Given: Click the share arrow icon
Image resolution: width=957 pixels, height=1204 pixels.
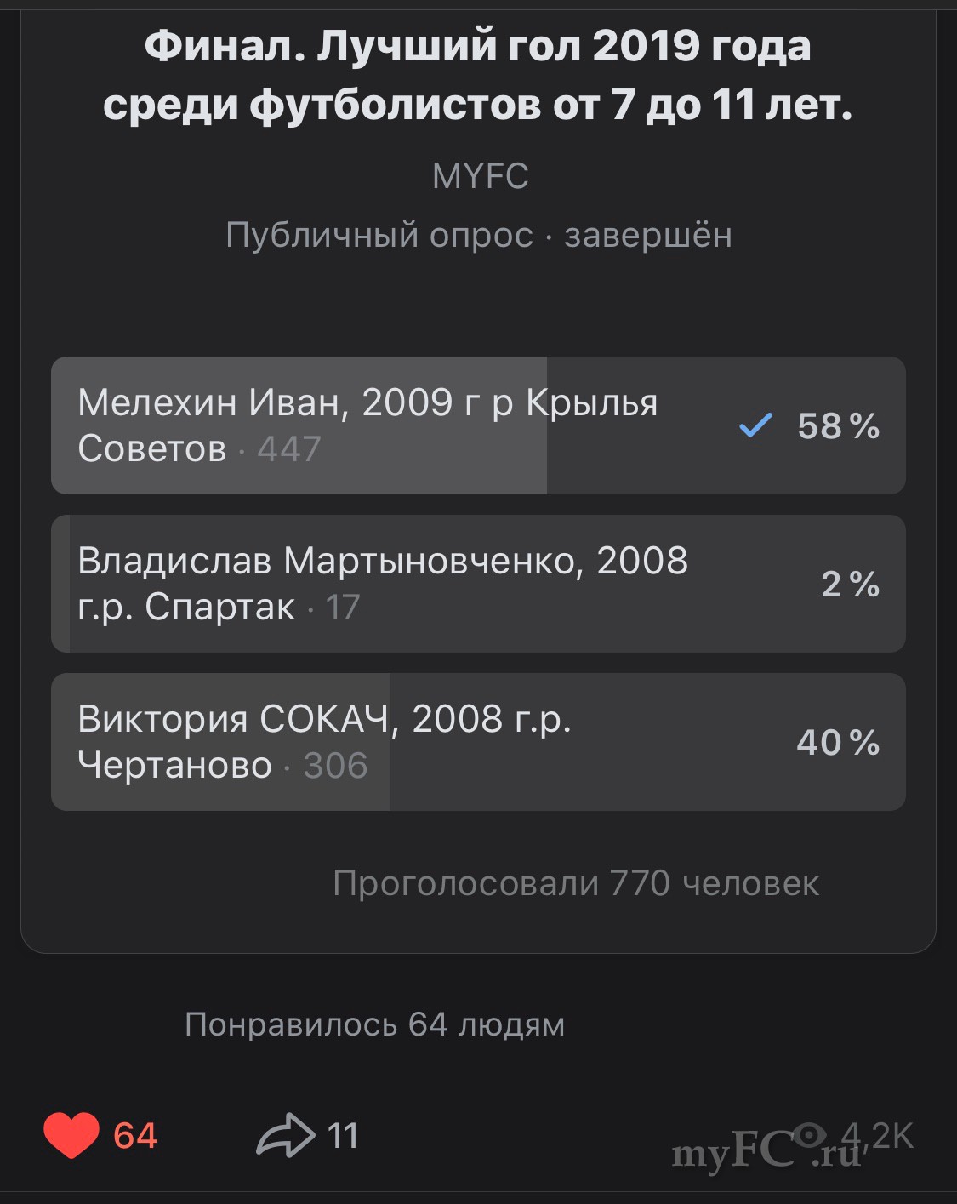Looking at the screenshot, I should pyautogui.click(x=286, y=1136).
